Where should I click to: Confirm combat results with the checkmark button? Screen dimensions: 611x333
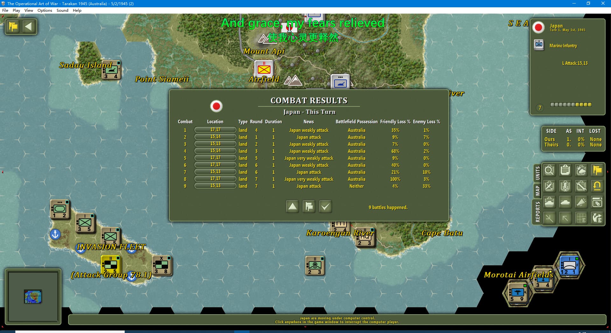coord(325,207)
